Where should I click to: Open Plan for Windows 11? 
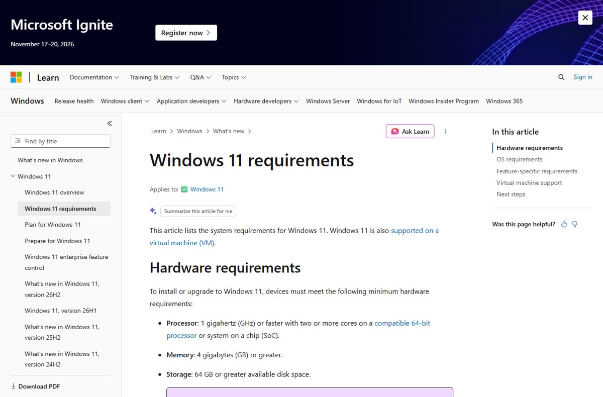[53, 225]
